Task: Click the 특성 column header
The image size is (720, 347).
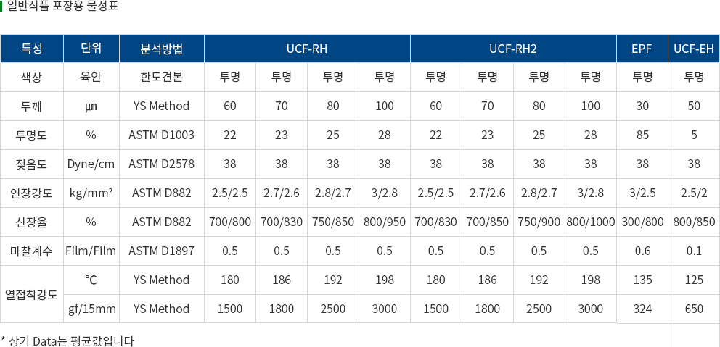Action: pos(32,49)
